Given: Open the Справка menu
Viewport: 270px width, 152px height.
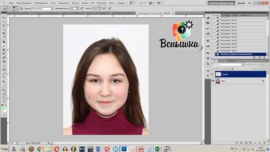Looking at the screenshot, I should point(121,3).
